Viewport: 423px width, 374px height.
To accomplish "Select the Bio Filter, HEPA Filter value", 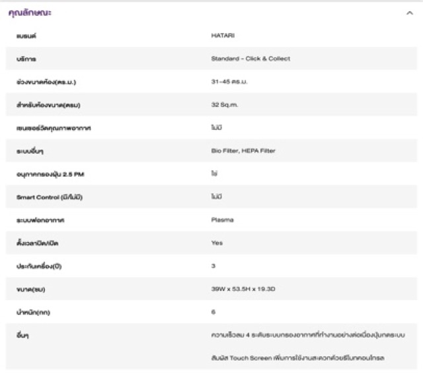I will pyautogui.click(x=243, y=151).
